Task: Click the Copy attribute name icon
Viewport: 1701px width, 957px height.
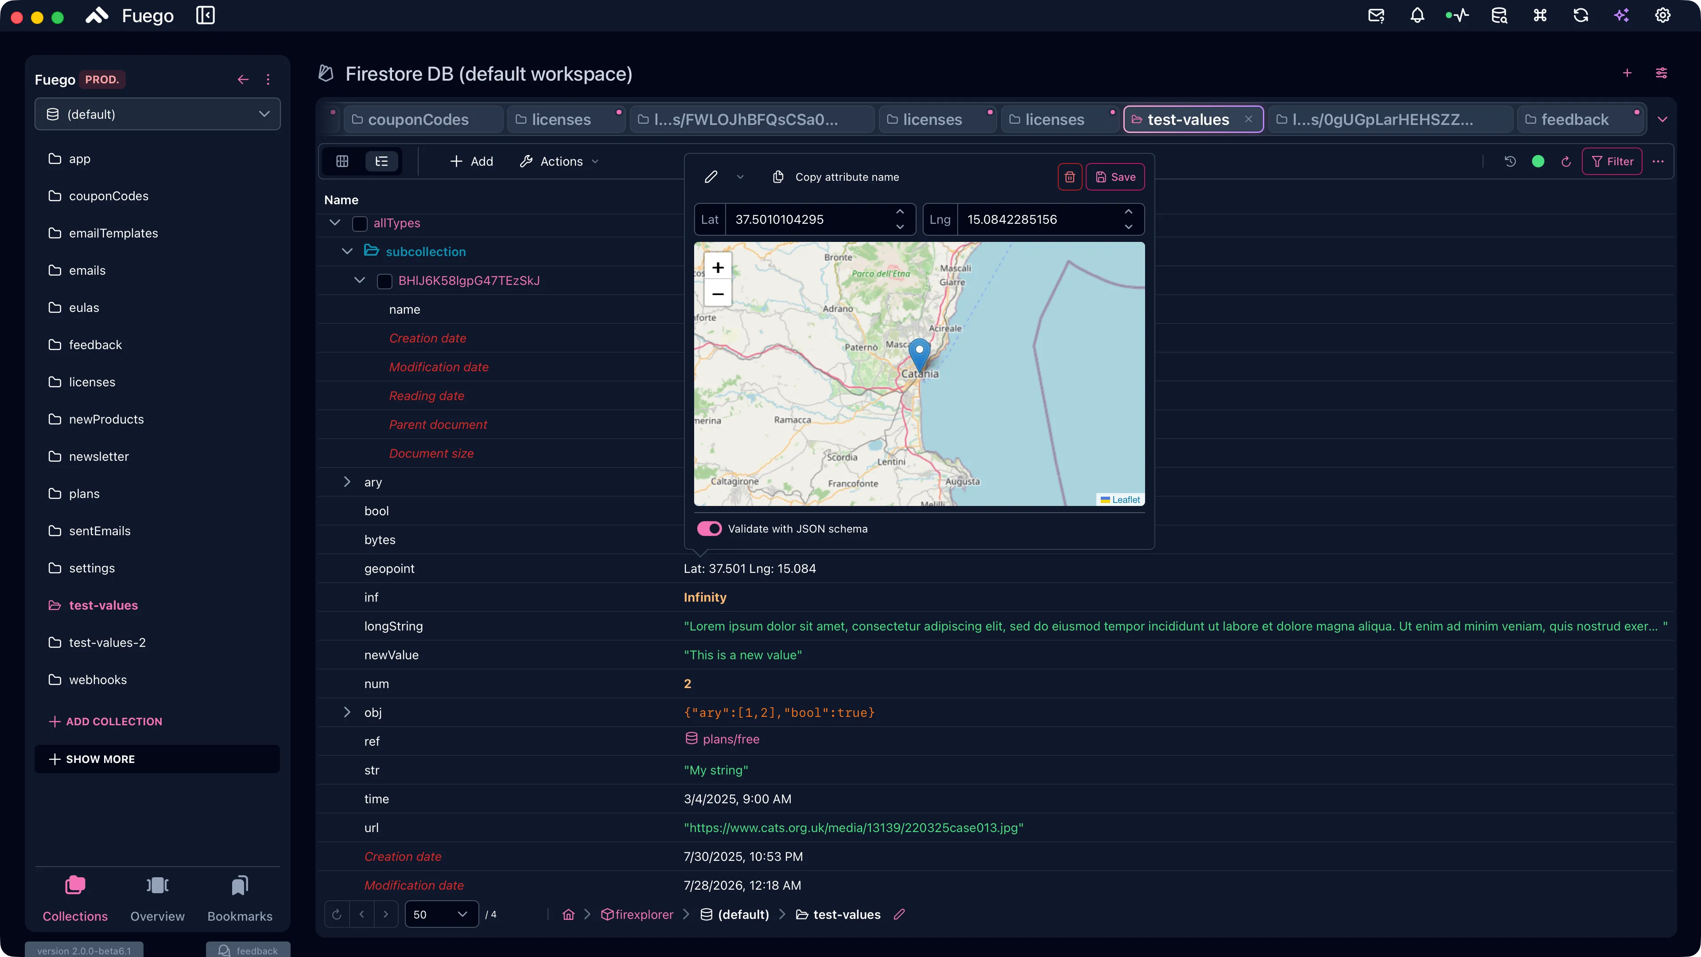Action: pyautogui.click(x=779, y=177)
